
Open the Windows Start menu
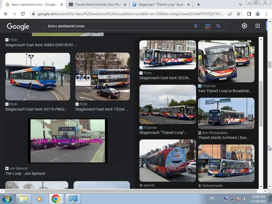(7, 199)
